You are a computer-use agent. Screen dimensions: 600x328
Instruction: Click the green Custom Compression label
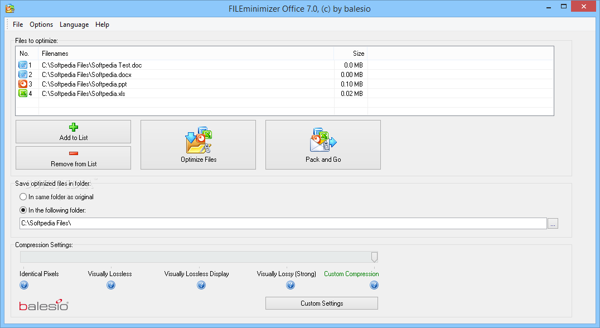351,274
